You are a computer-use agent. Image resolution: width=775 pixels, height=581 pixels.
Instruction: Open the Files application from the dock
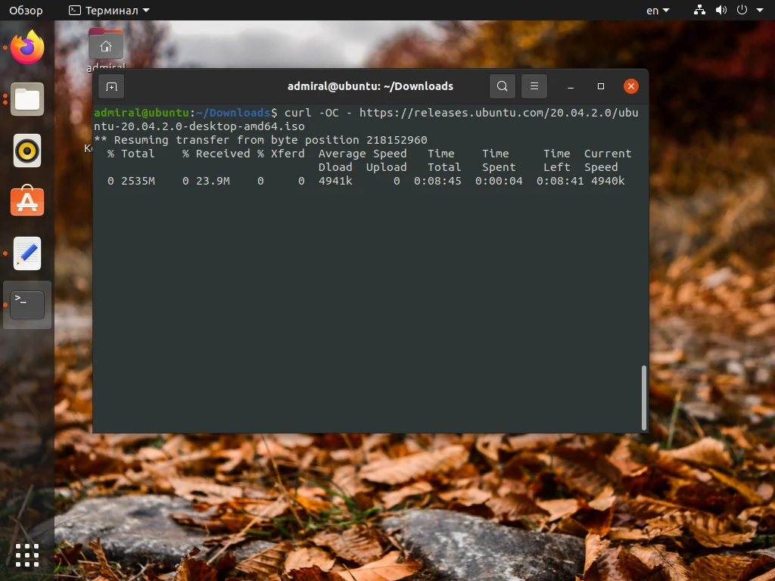point(26,99)
